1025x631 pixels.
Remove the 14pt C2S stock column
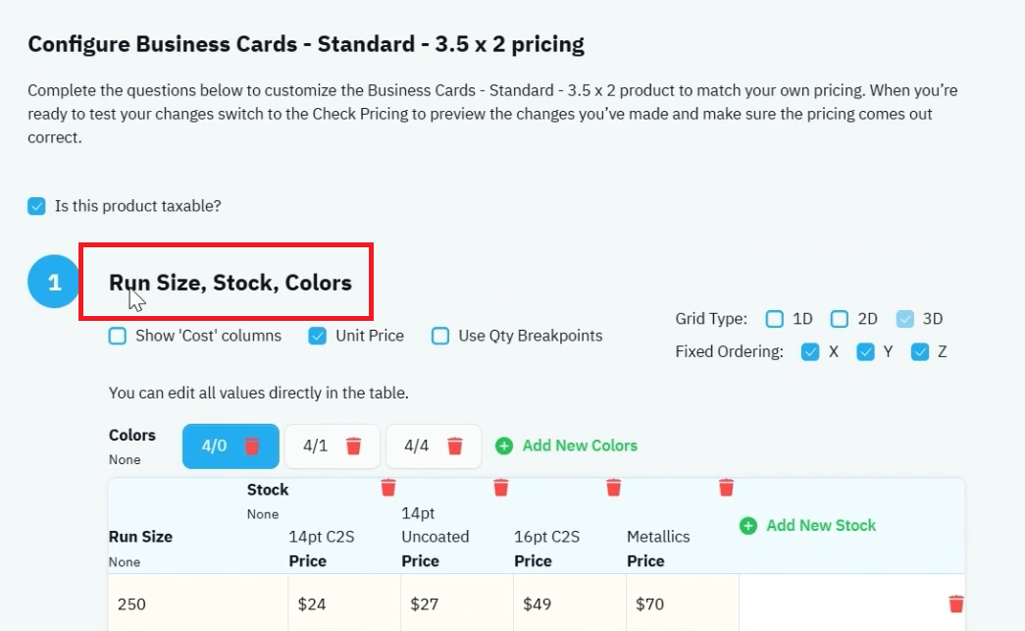(x=388, y=487)
